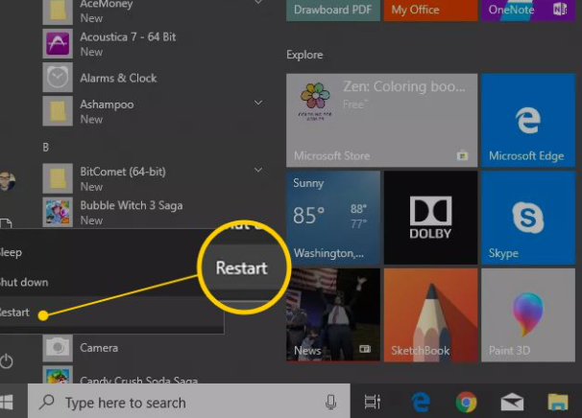Click the Explore group heading
582x418 pixels.
point(304,55)
